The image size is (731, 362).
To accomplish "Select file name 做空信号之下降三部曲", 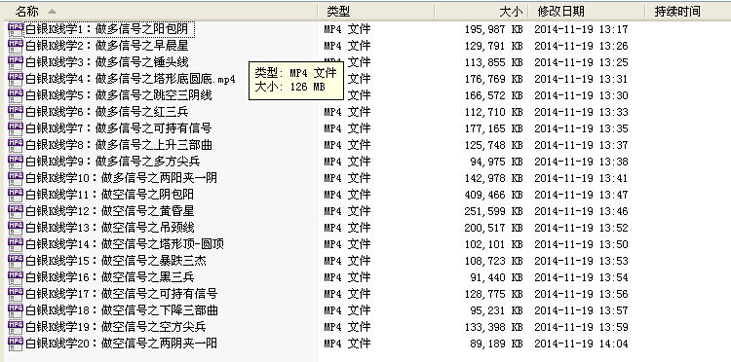I will pyautogui.click(x=159, y=310).
